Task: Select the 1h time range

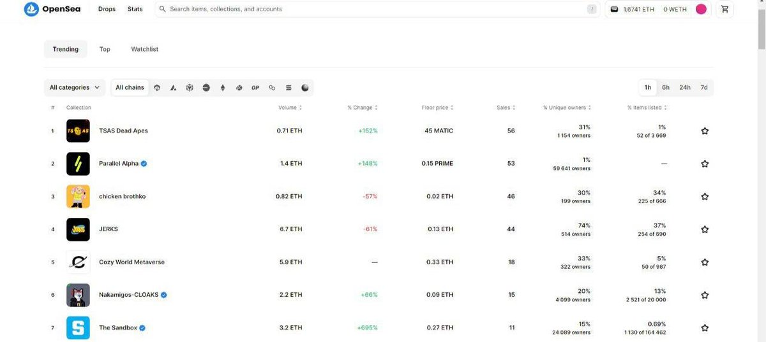Action: pos(648,87)
